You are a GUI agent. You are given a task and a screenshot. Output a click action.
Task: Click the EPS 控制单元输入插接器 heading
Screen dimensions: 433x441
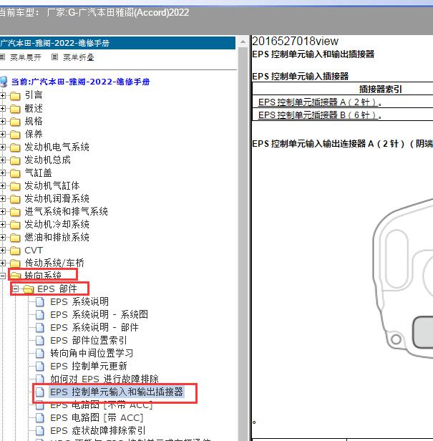[x=301, y=77]
